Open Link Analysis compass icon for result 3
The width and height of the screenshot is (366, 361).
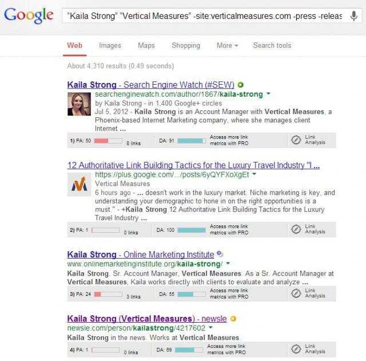[x=296, y=293]
